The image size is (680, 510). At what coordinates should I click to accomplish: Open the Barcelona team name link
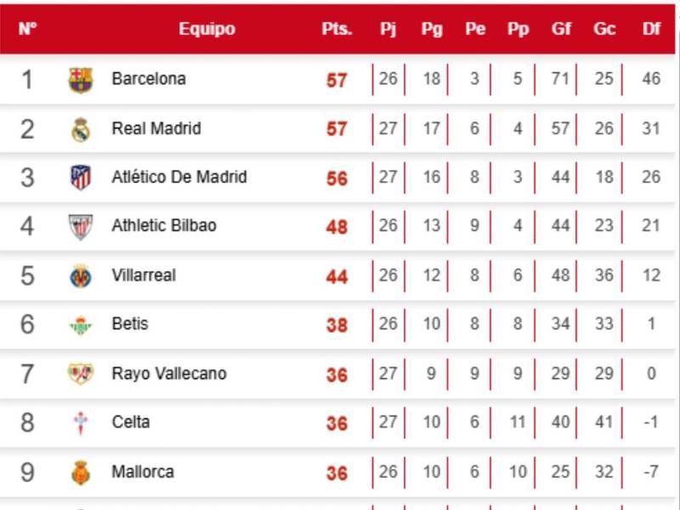[x=149, y=79]
